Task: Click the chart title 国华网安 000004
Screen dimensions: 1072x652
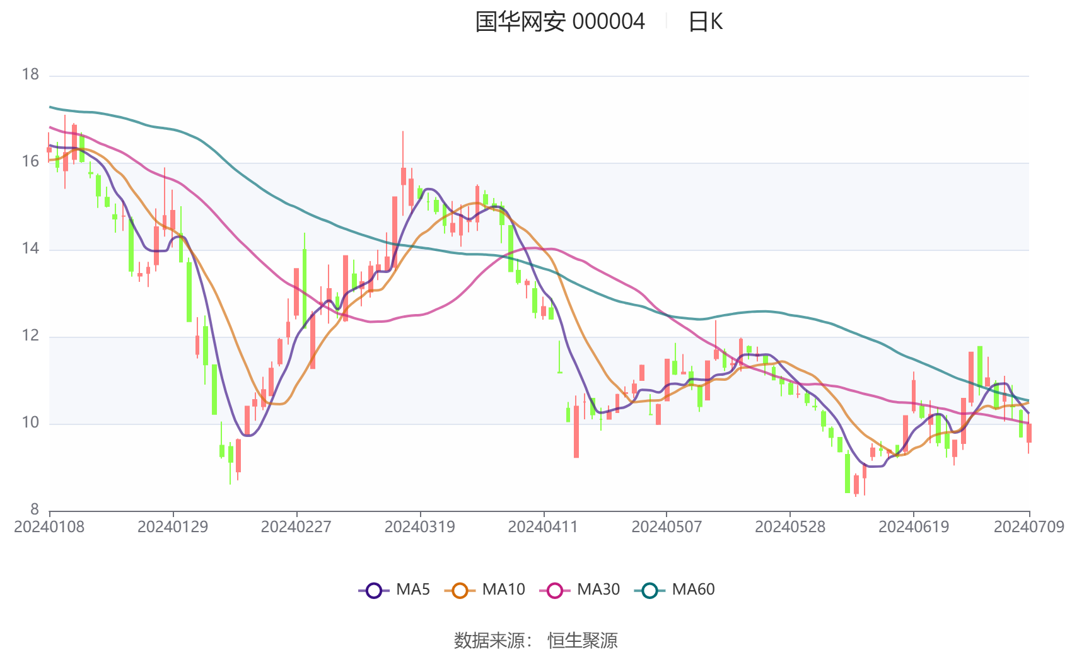Action: (560, 22)
